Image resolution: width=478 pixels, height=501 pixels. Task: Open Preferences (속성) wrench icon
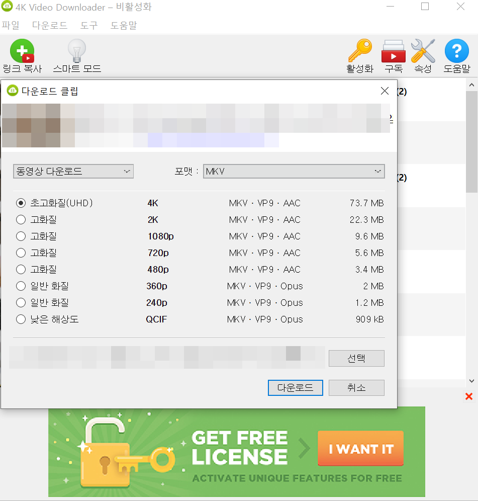[x=423, y=51]
